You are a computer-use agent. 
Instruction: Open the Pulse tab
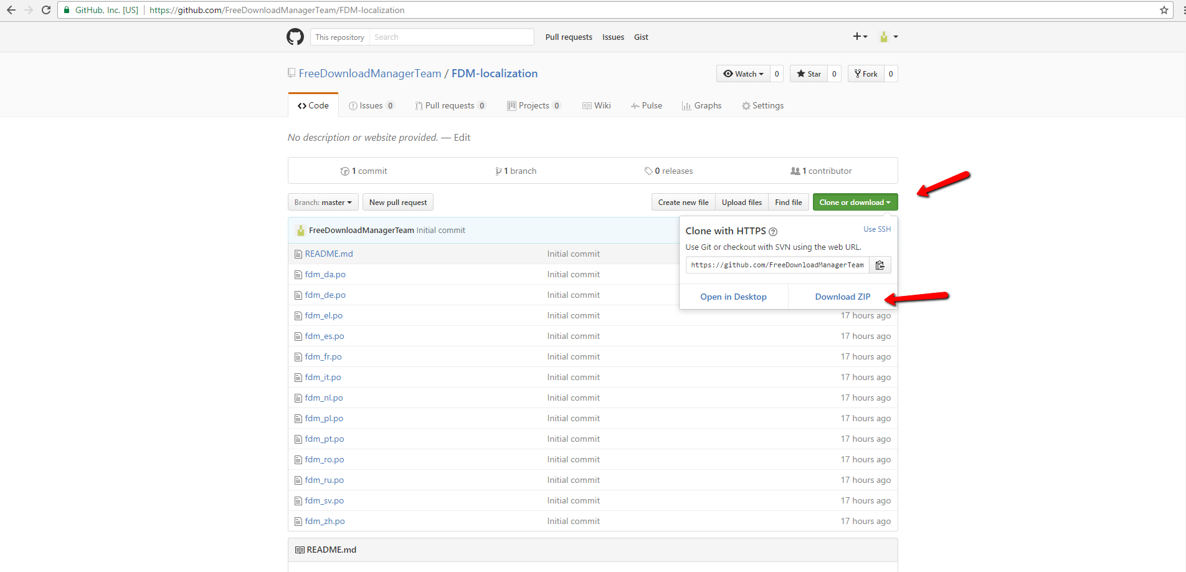[x=647, y=106]
